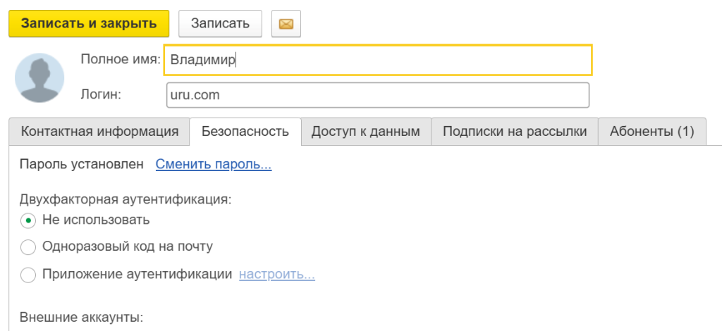Viewport: 722px width, 331px height.
Task: Click the 'Логин:' field label
Action: (101, 94)
